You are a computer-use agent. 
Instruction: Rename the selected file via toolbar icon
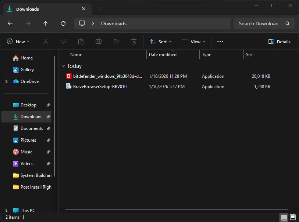(98, 41)
